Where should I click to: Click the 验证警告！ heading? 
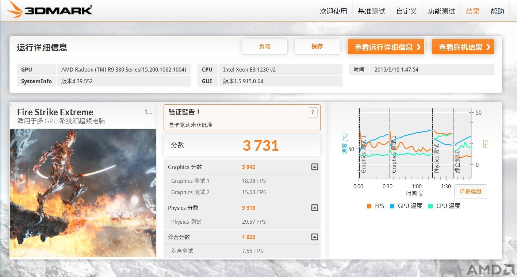[x=184, y=112]
